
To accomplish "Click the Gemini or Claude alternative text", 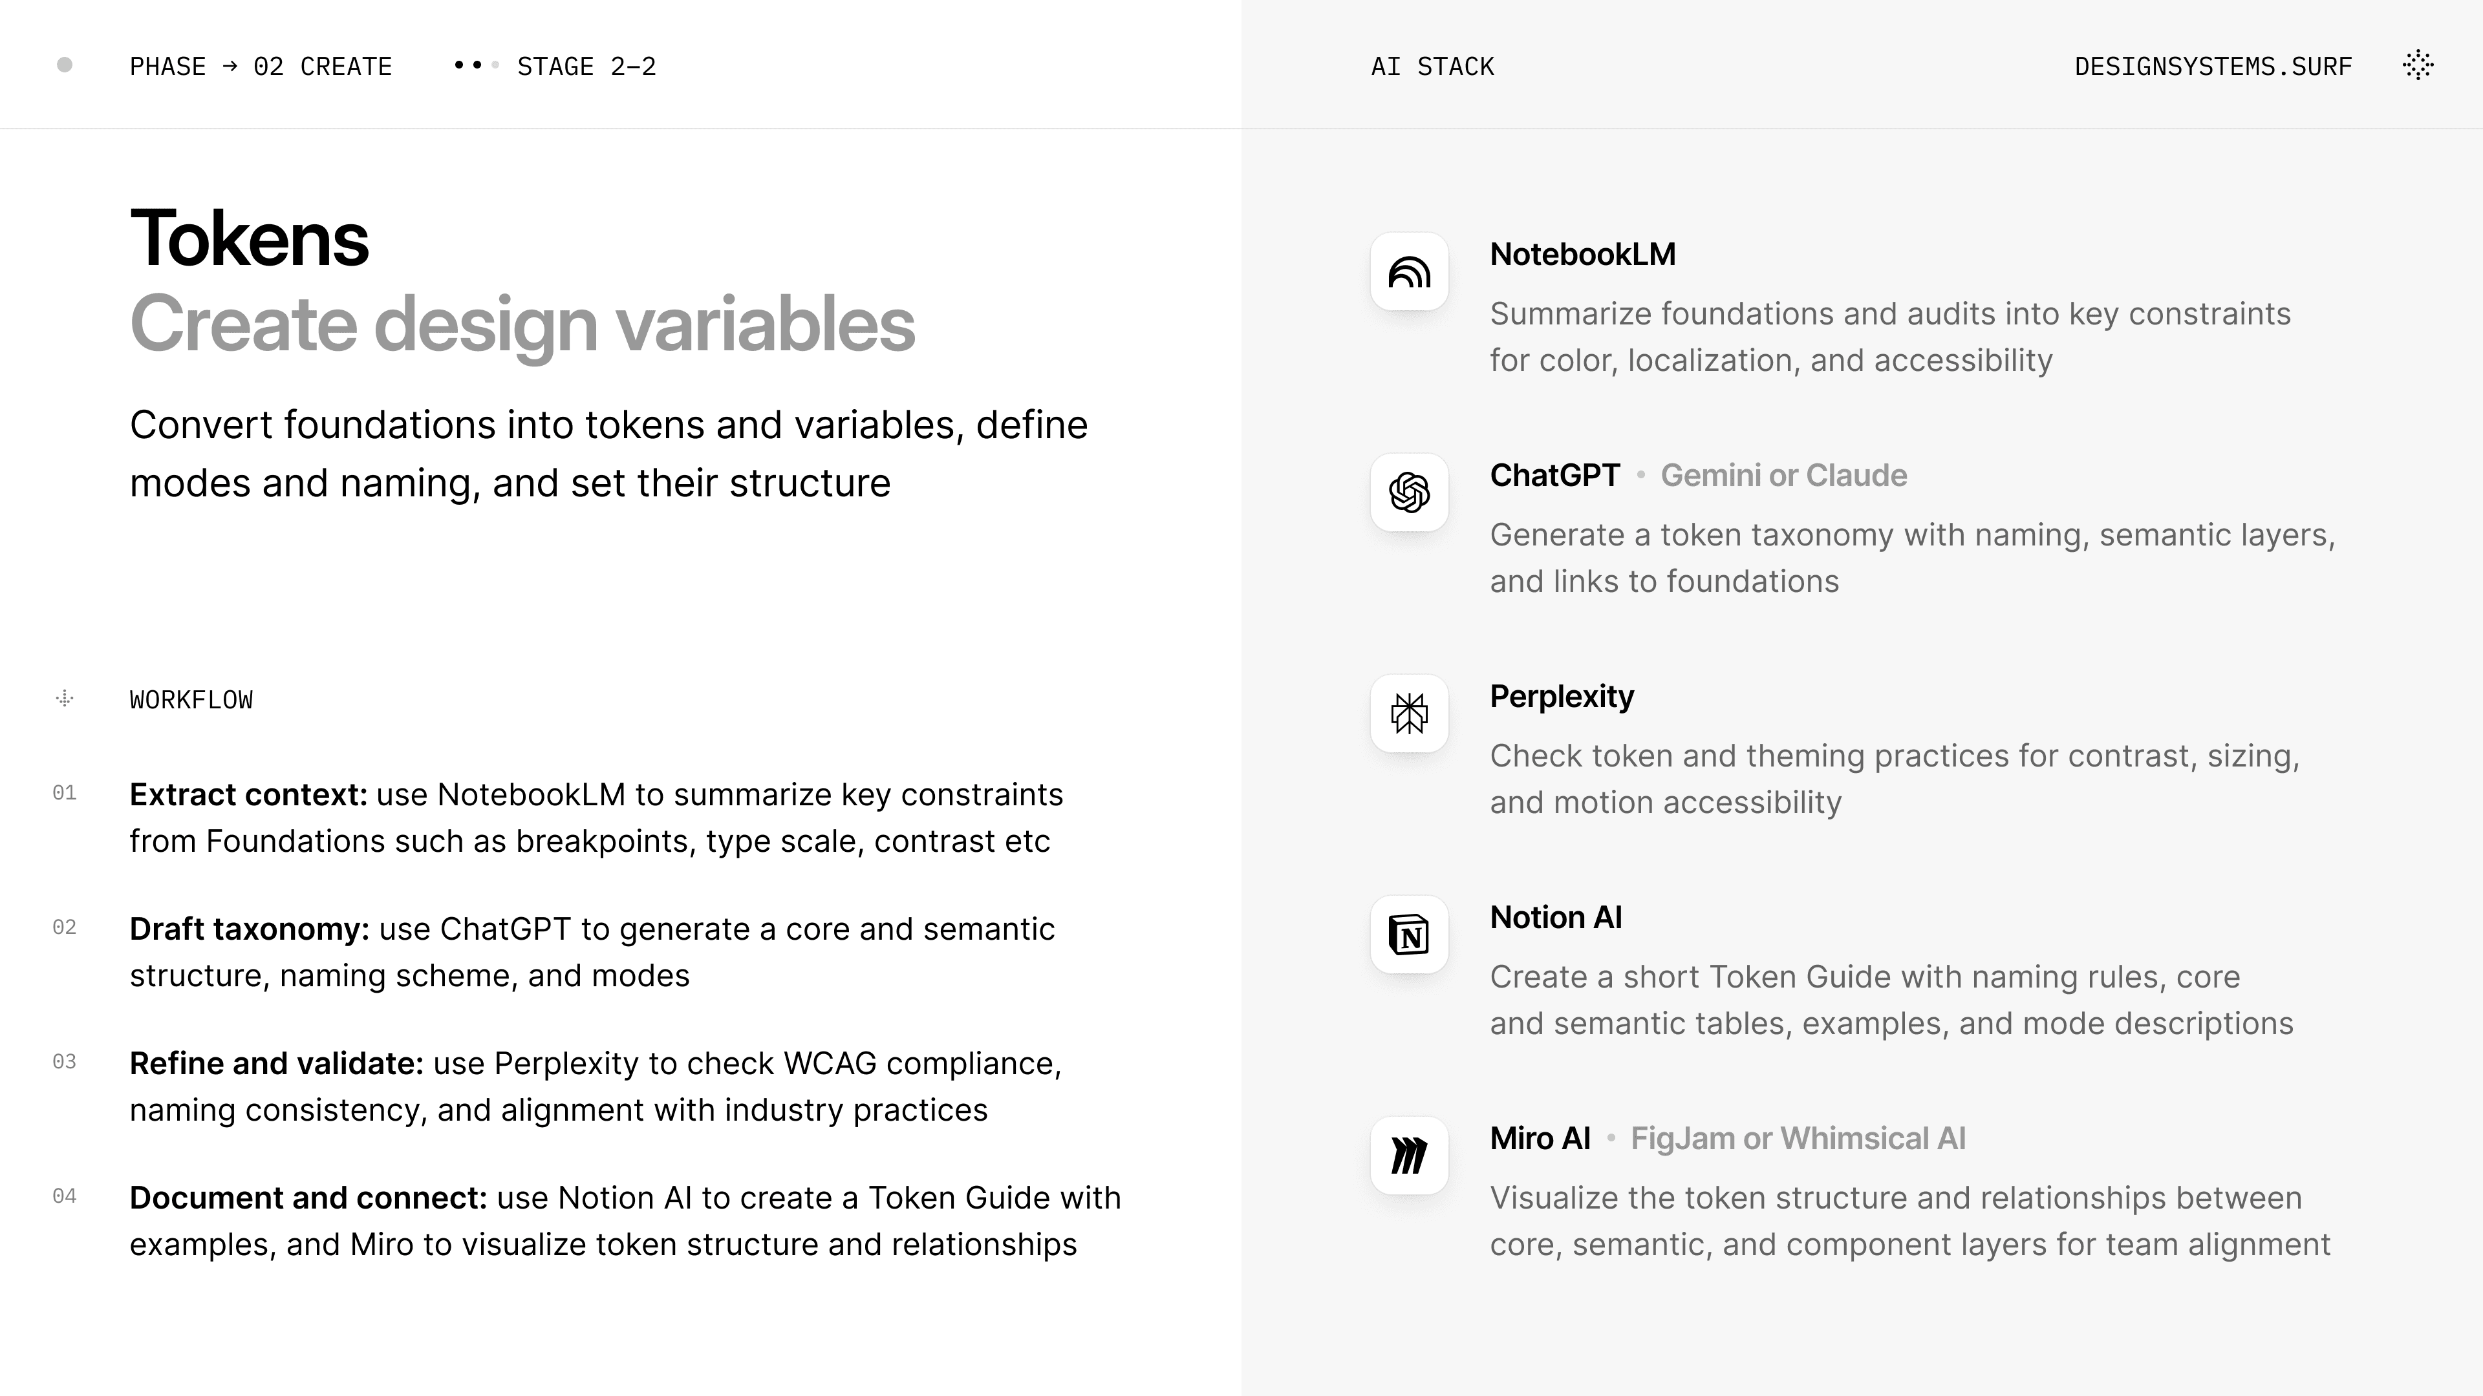I will click(1783, 475).
